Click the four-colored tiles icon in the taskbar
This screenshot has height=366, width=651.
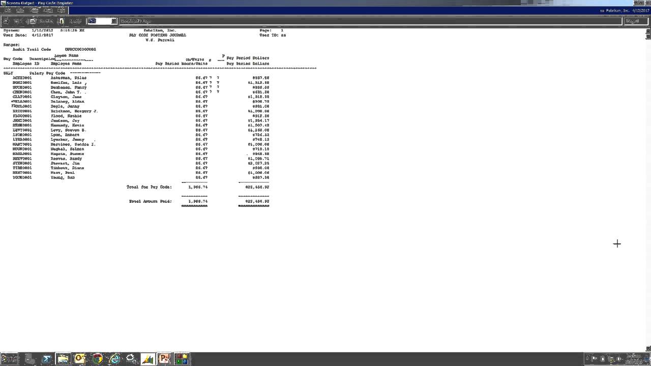[182, 358]
